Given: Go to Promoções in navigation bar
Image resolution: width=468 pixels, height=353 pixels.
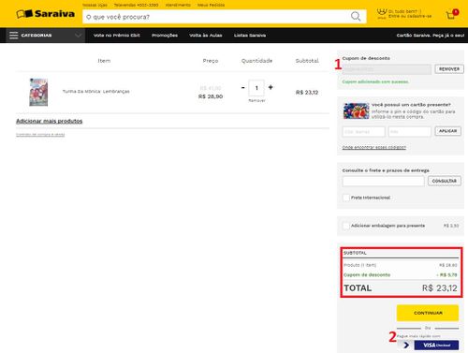Looking at the screenshot, I should [165, 36].
